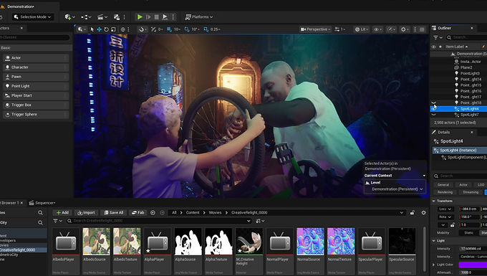The image size is (487, 276).
Task: Open the Lit view mode dropdown
Action: coord(362,29)
